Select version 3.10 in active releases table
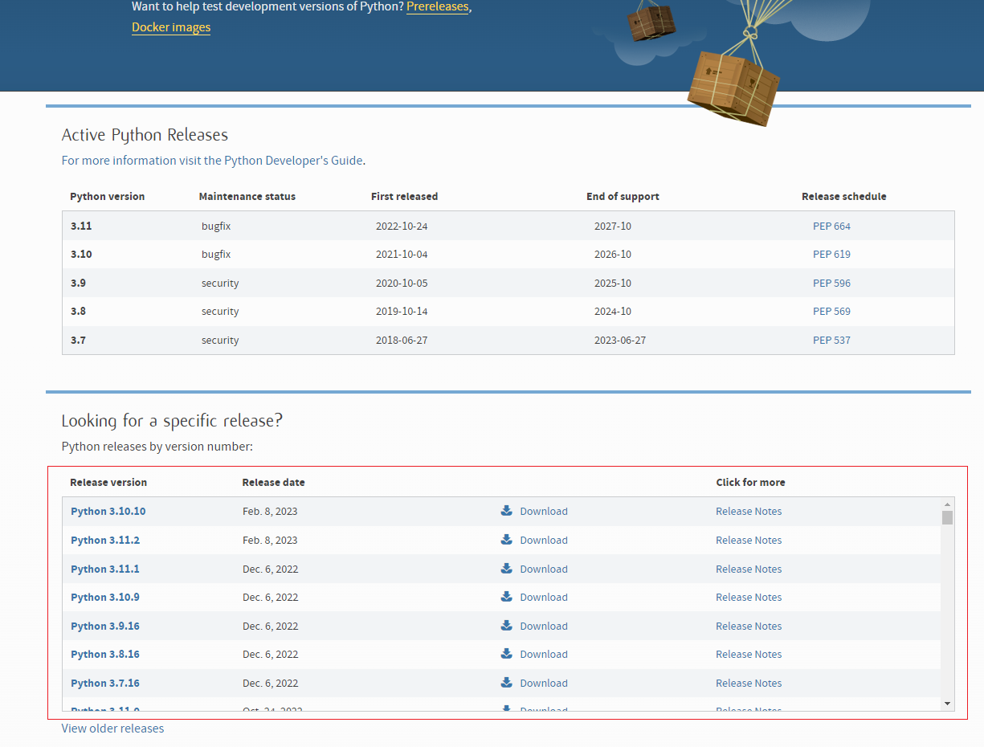 tap(81, 255)
